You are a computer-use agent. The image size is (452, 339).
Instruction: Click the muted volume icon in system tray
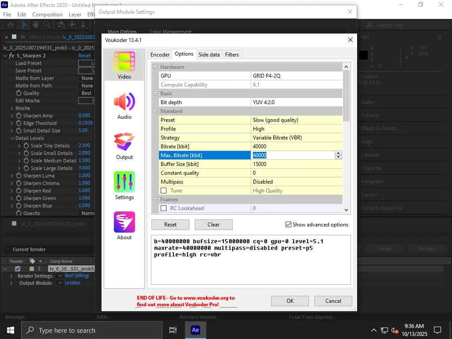coord(395,331)
